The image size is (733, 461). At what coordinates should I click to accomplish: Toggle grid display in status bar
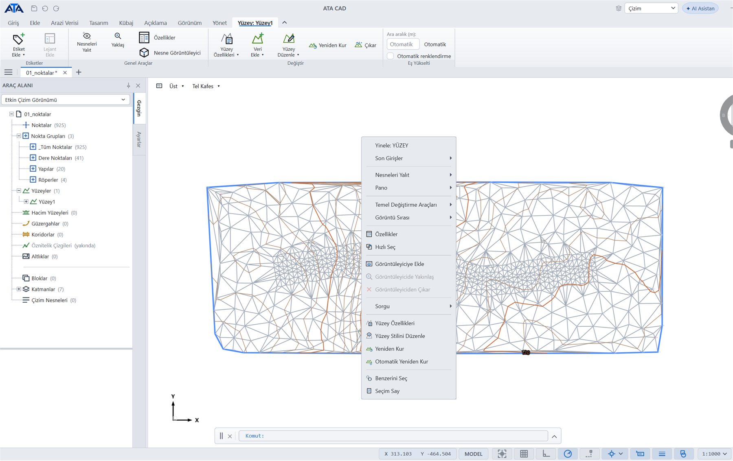click(524, 454)
